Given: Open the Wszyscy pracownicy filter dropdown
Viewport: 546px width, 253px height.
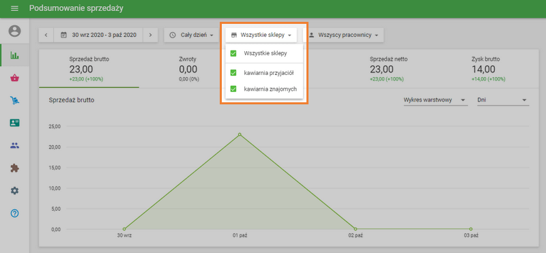Looking at the screenshot, I should click(x=343, y=35).
